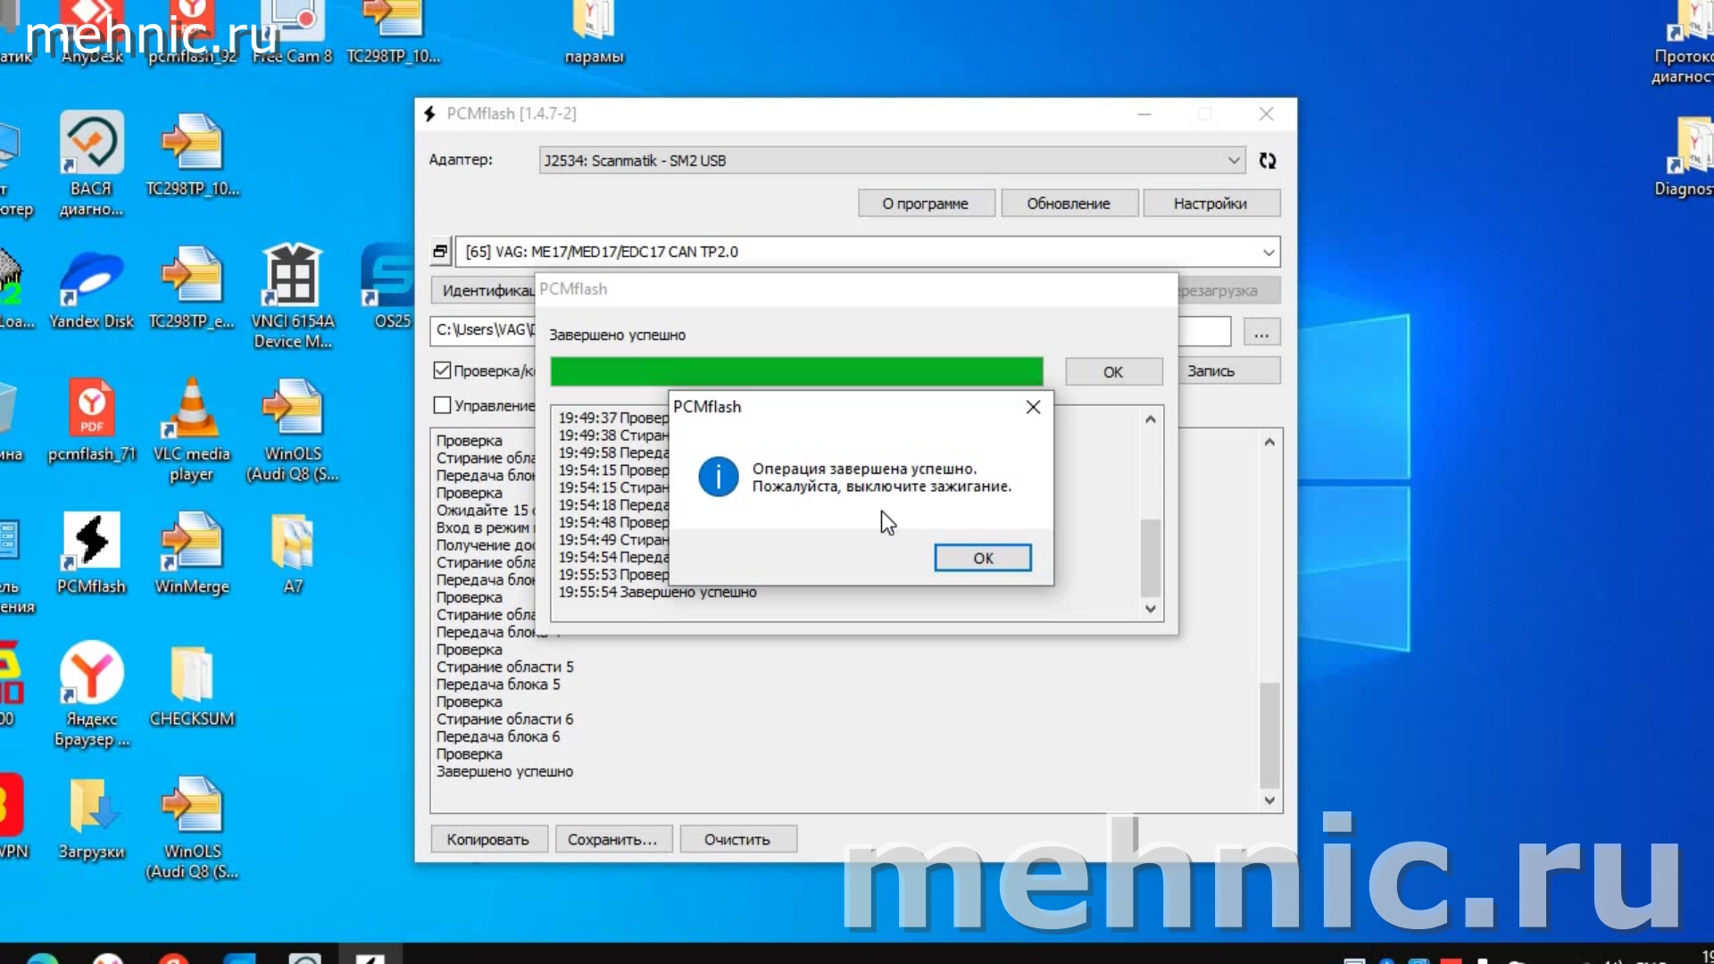
Task: Click the Сохранить... button
Action: 612,840
